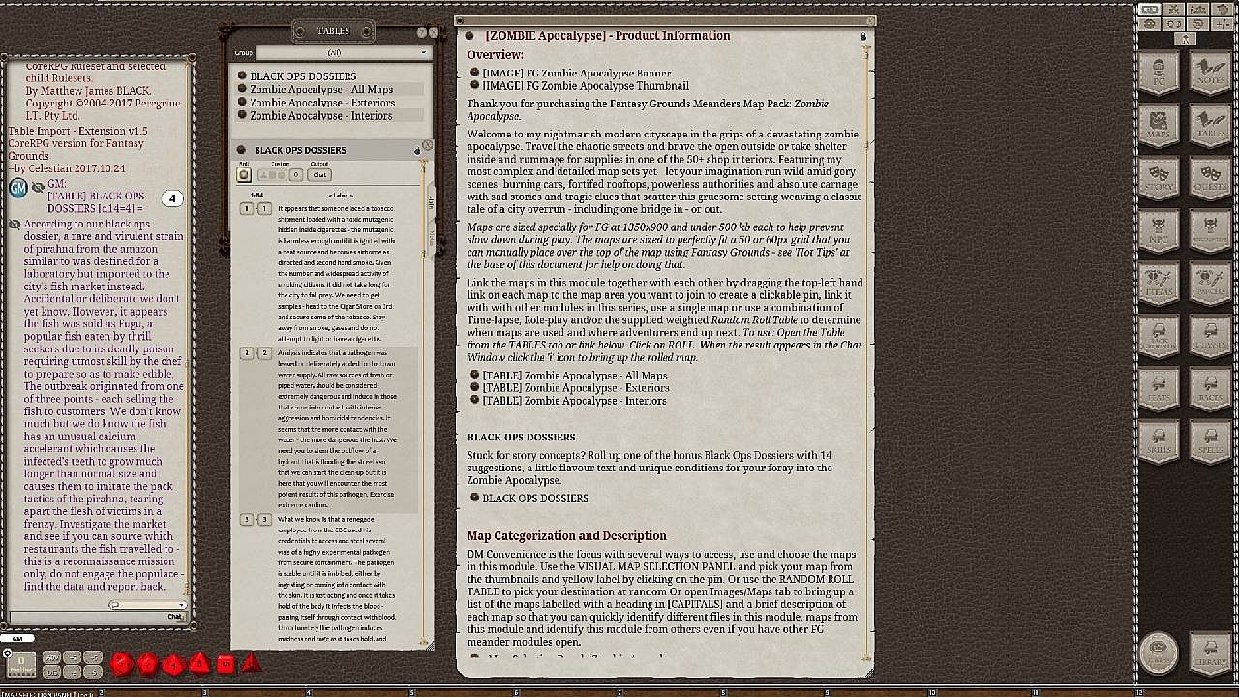Open the Feats sidebar panel
1239x697 pixels.
click(1158, 387)
